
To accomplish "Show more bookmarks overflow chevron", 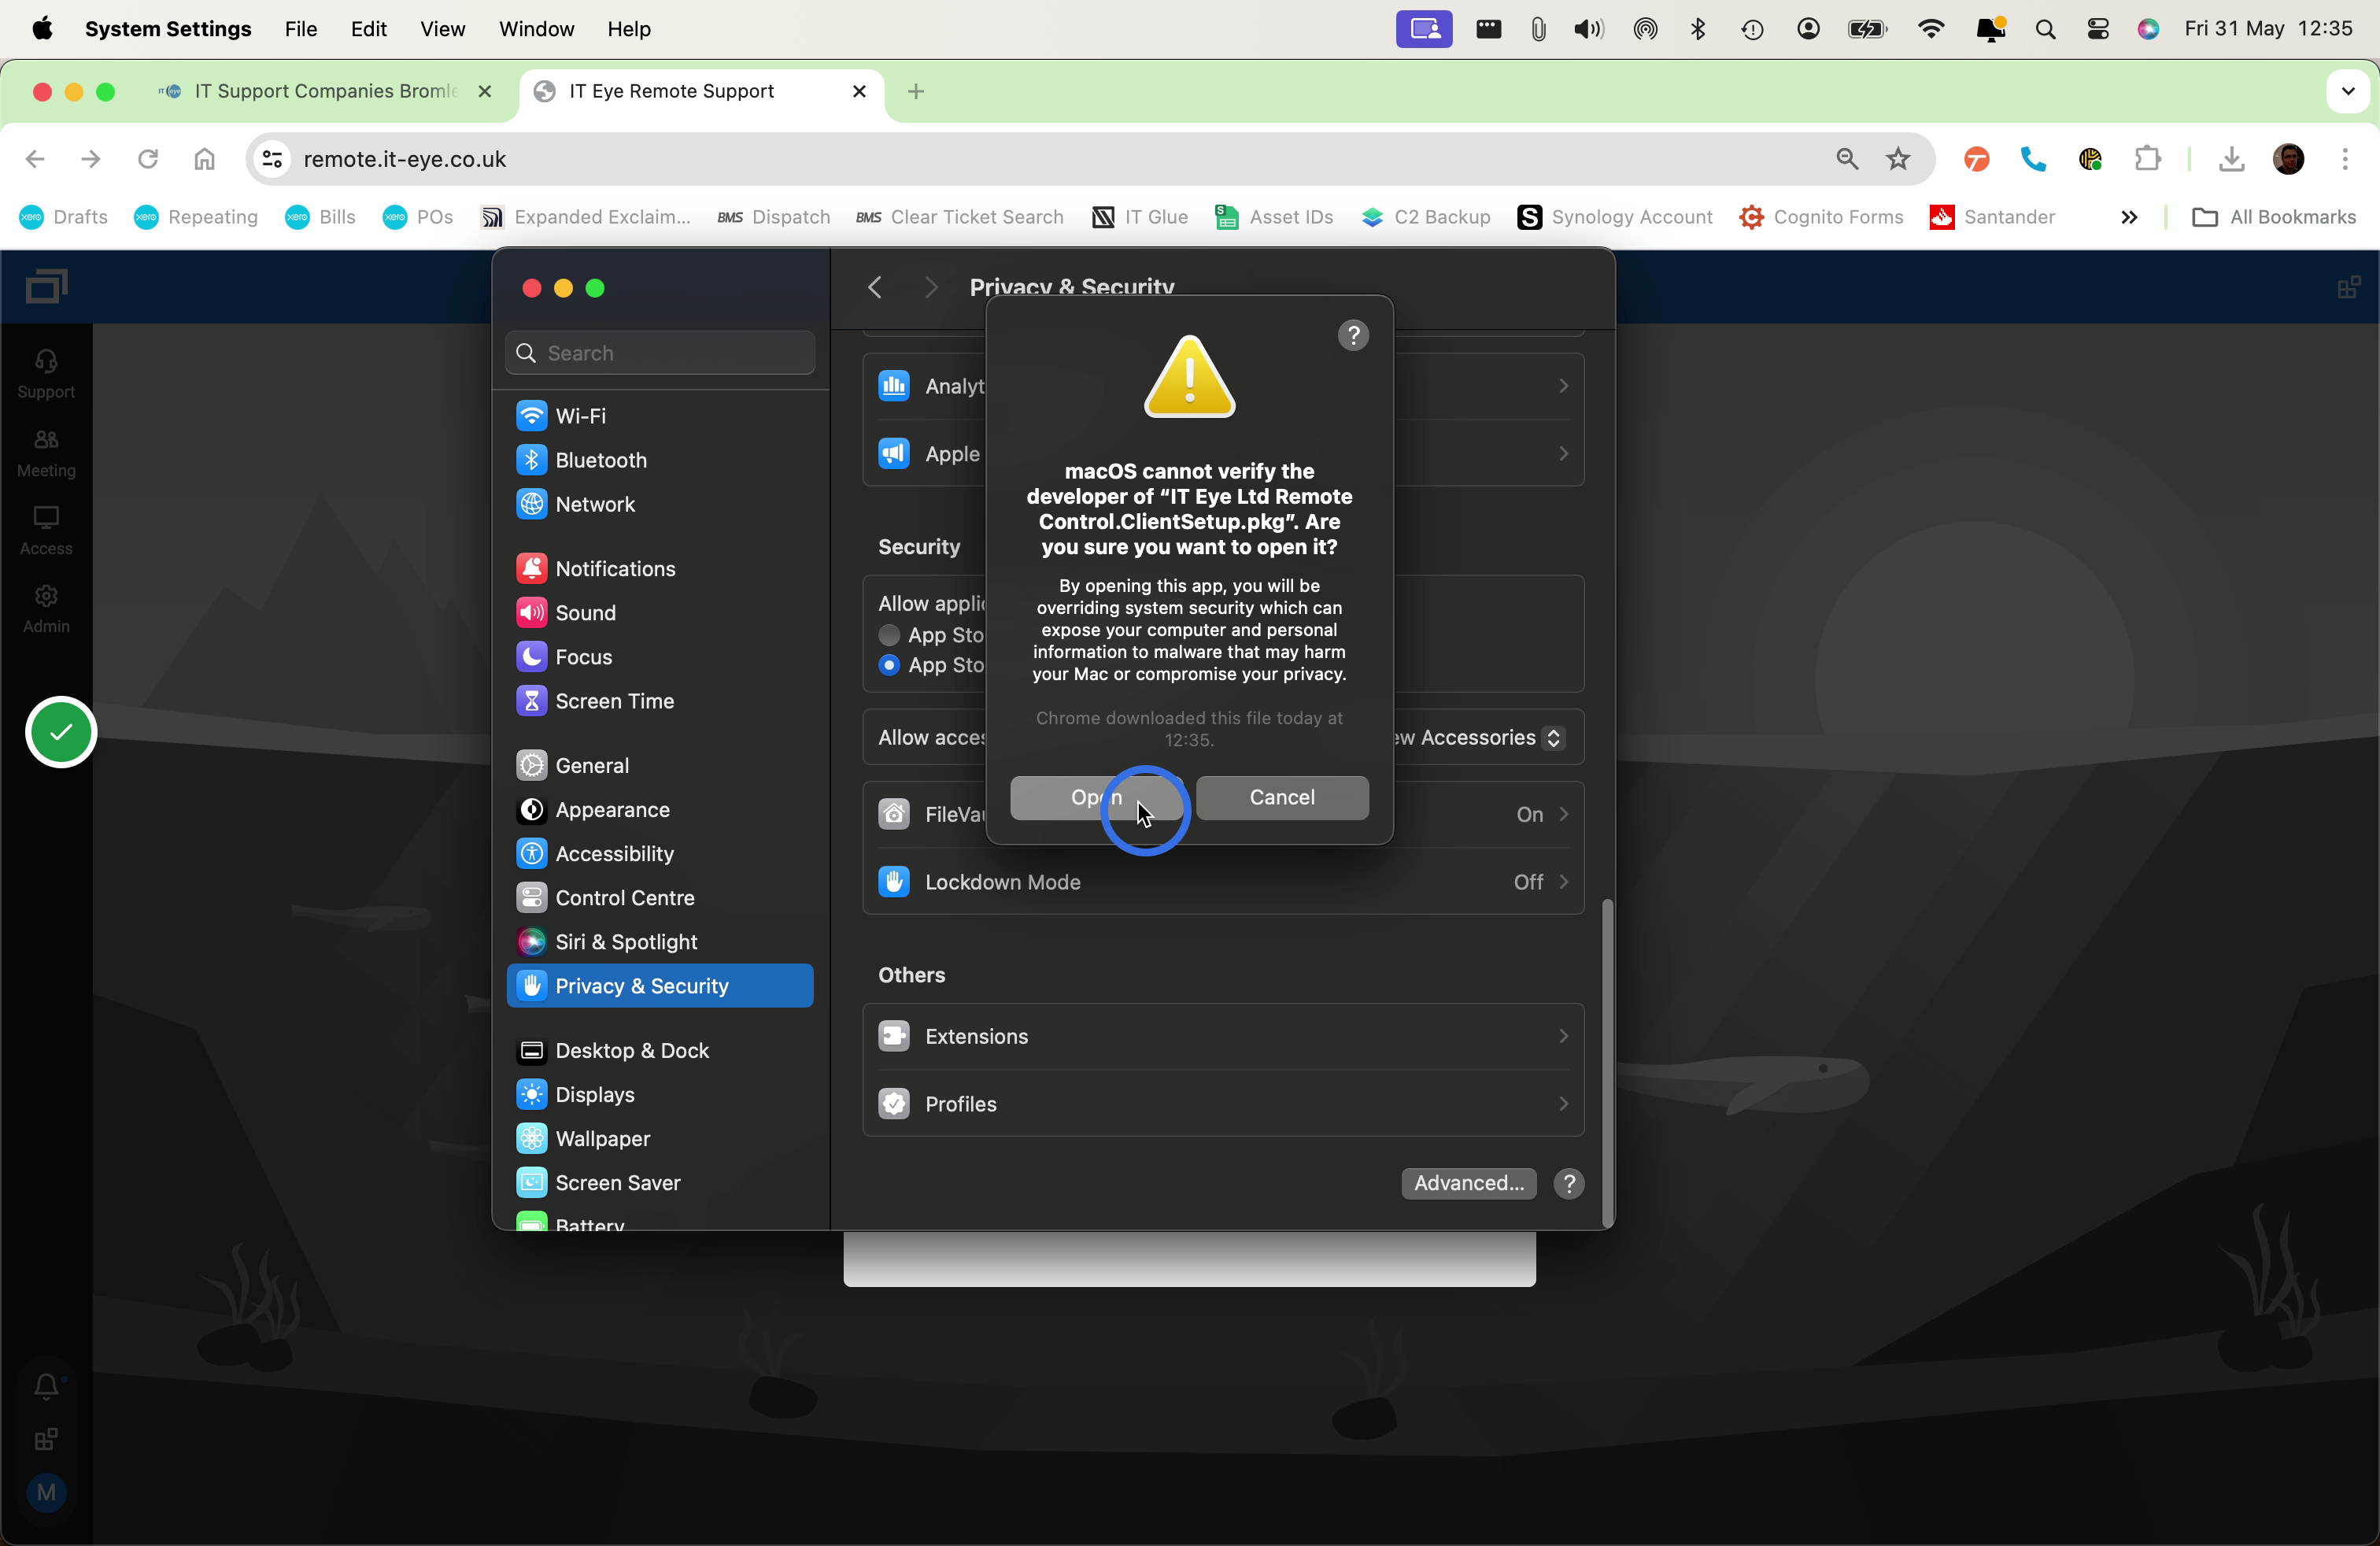I will click(2129, 217).
